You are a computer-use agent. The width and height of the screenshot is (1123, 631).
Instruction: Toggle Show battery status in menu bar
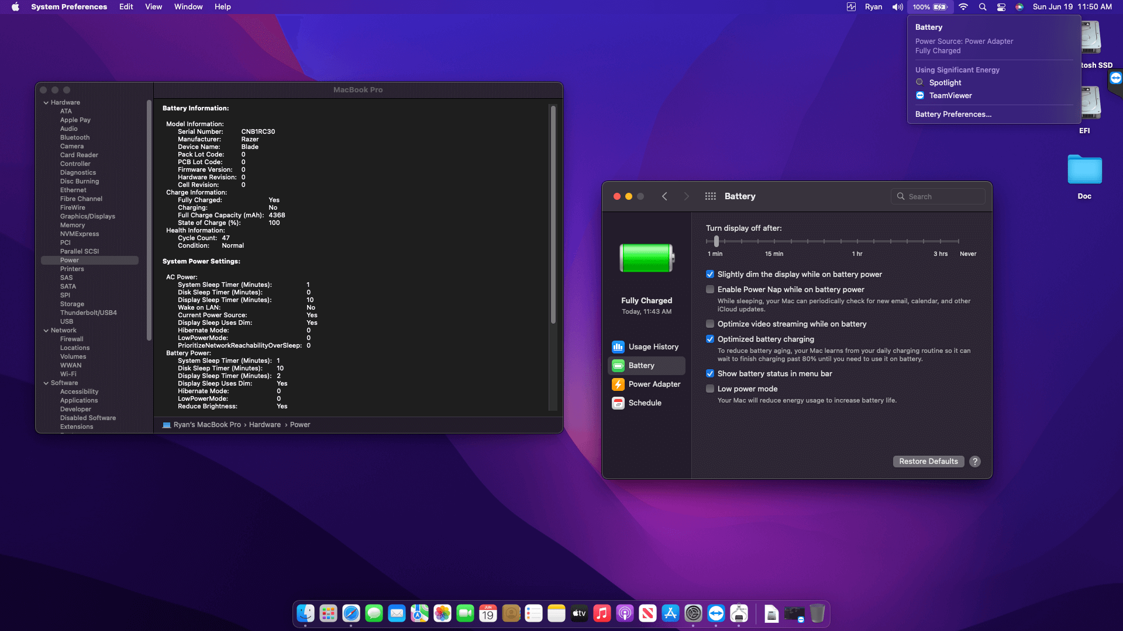click(x=710, y=374)
